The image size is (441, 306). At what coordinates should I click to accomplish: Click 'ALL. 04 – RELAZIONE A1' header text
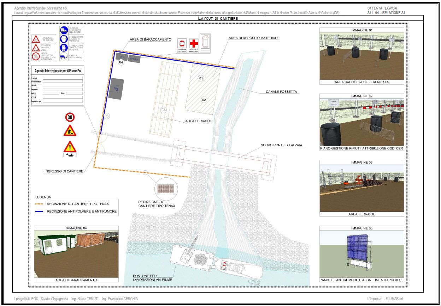click(387, 12)
